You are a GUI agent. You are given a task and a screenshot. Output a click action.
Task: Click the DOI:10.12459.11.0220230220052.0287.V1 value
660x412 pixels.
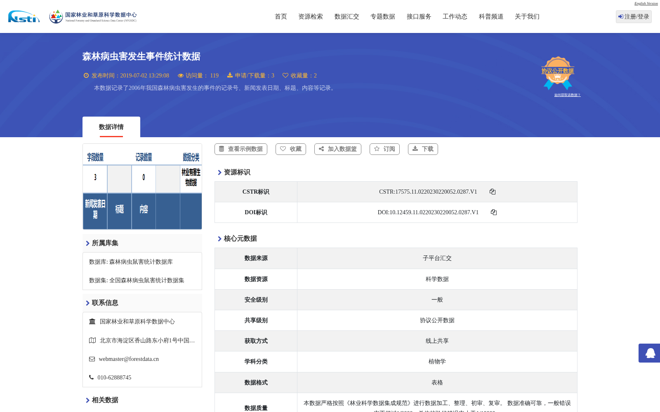pos(428,212)
